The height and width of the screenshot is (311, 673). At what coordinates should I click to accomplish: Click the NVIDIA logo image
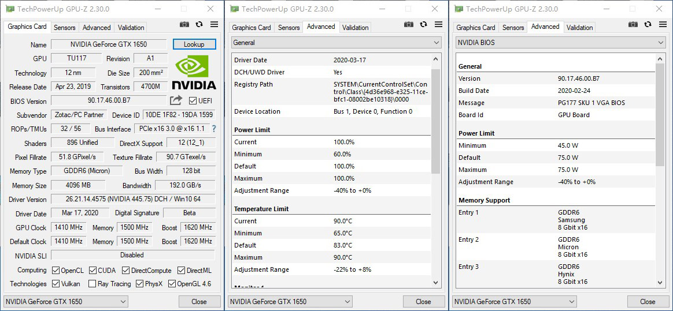194,73
